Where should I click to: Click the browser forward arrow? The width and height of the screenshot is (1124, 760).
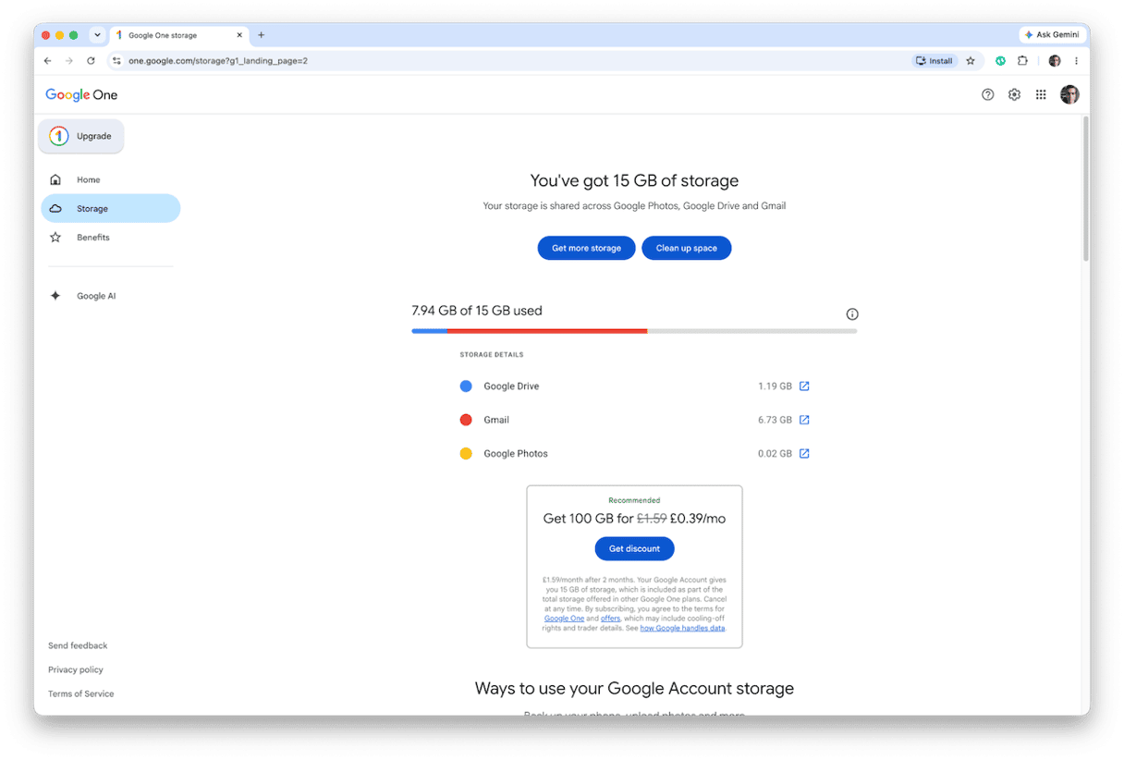[69, 61]
